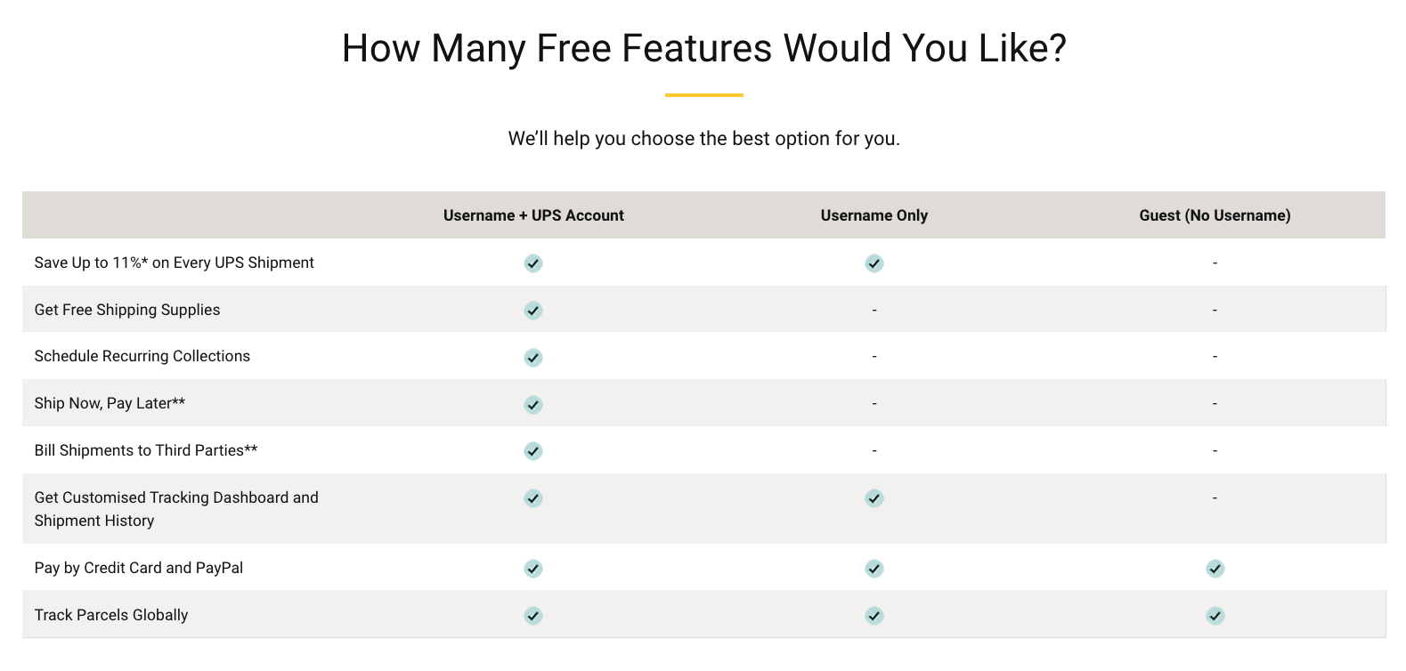The height and width of the screenshot is (671, 1406).
Task: Click Free Shipping Supplies checkmark icon
Action: click(533, 311)
